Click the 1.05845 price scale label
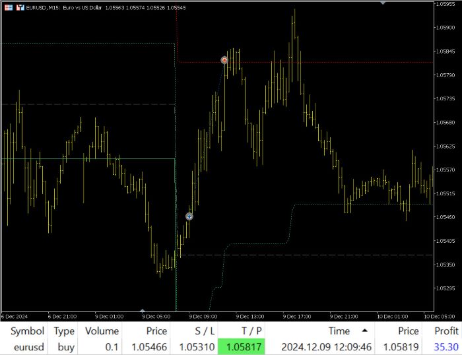The image size is (462, 355). pyautogui.click(x=445, y=51)
